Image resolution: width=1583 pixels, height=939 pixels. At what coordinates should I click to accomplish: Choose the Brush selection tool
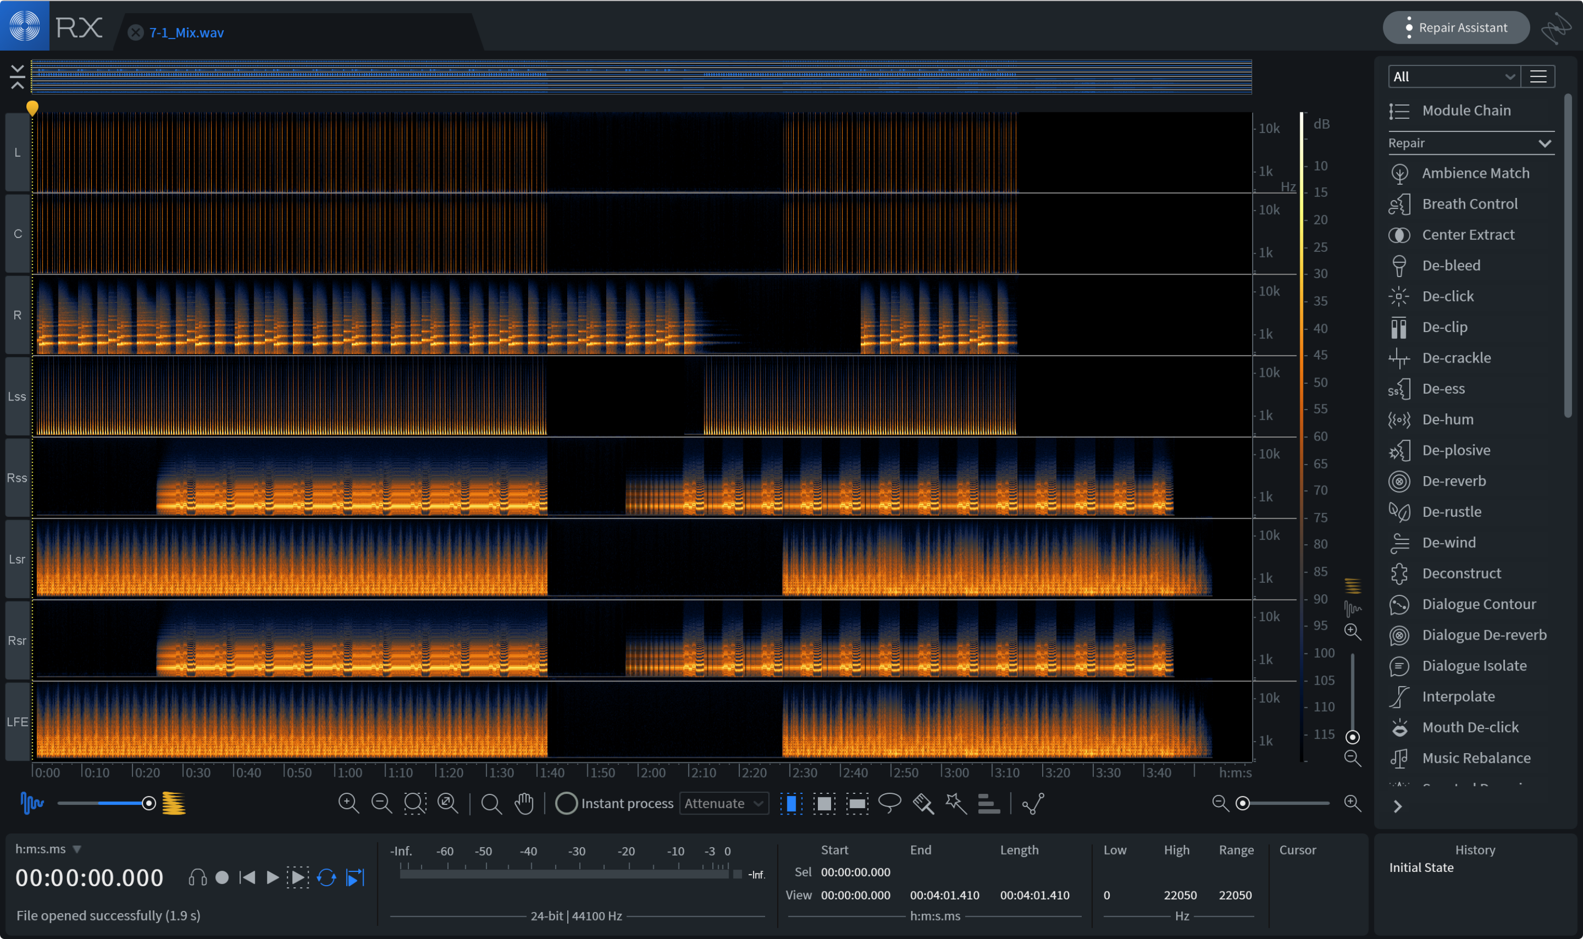[923, 803]
